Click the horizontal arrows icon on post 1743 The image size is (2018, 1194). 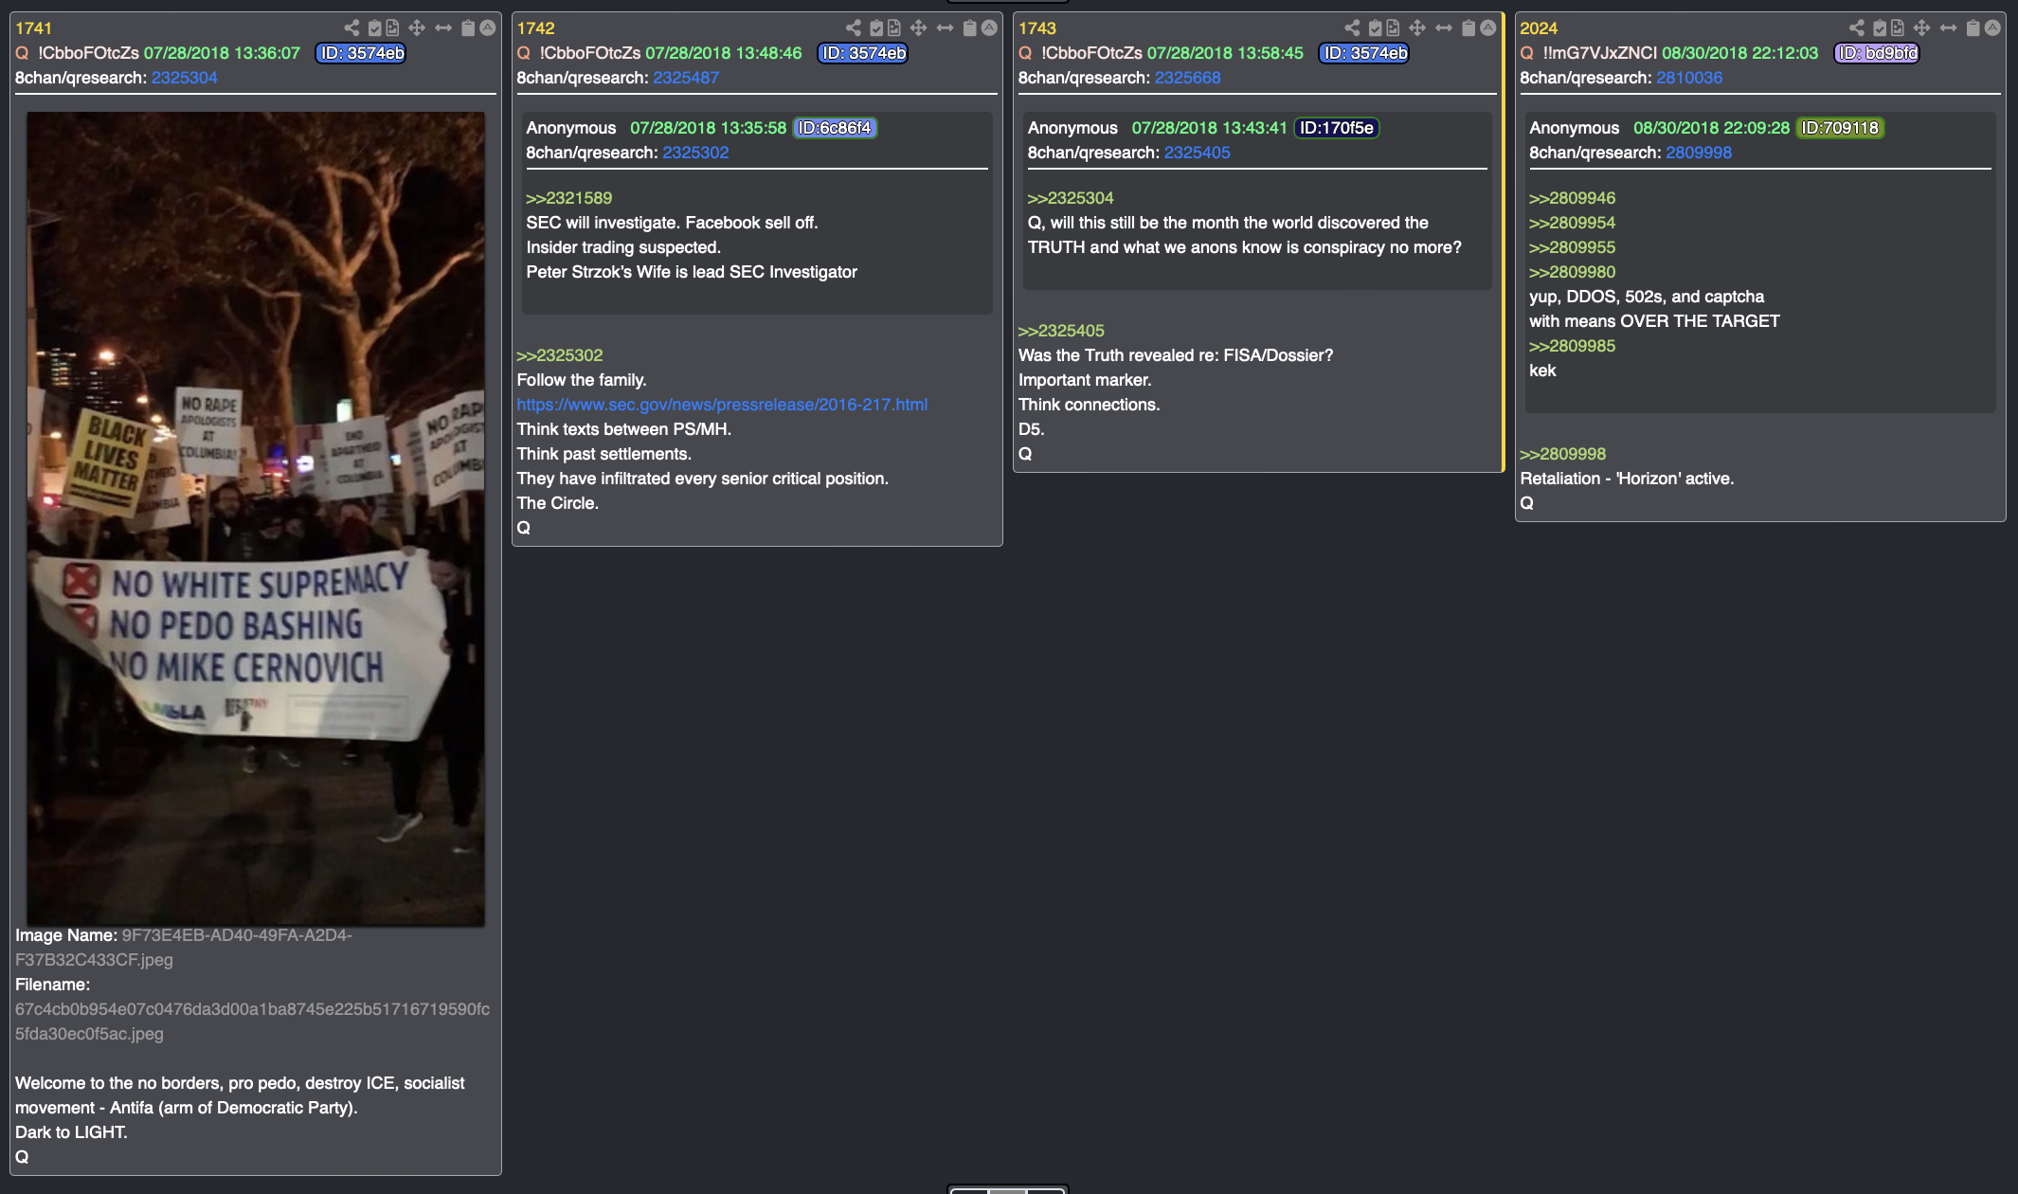(1444, 28)
